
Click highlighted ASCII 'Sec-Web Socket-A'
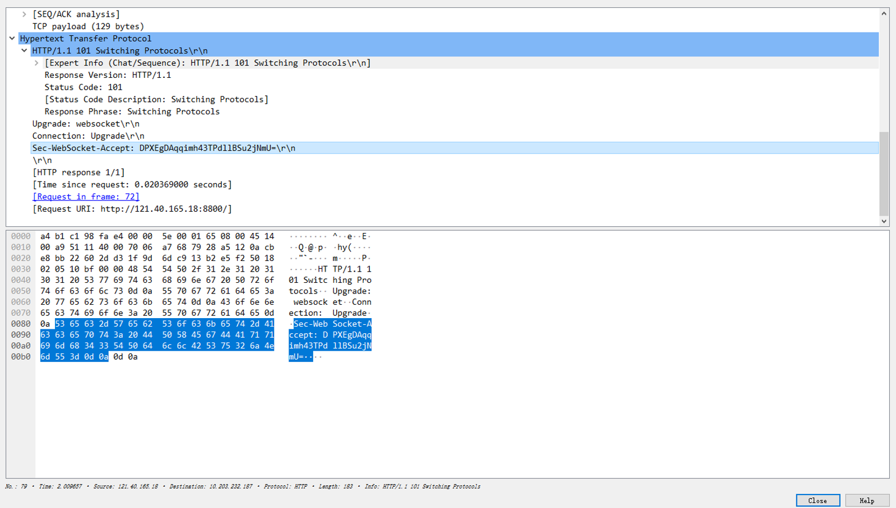pos(332,324)
